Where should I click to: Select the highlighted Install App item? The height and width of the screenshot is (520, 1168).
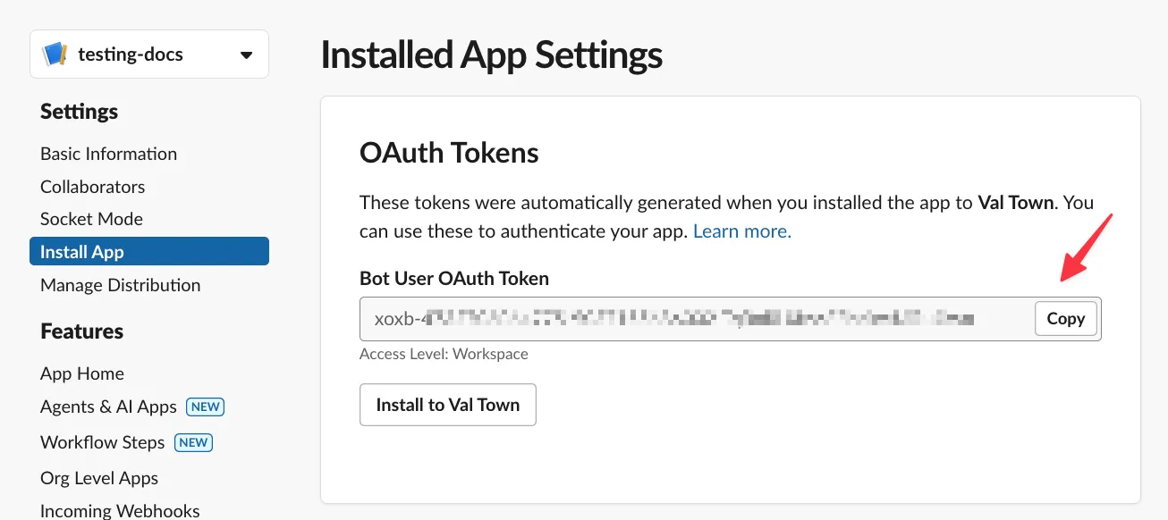[81, 251]
